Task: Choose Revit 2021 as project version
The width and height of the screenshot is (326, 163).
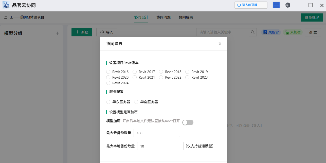Action: pyautogui.click(x=135, y=77)
